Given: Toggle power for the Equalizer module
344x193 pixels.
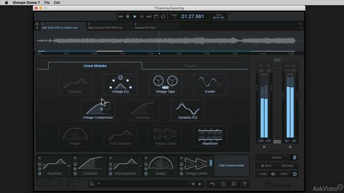Looking at the screenshot, I should click(x=40, y=174).
